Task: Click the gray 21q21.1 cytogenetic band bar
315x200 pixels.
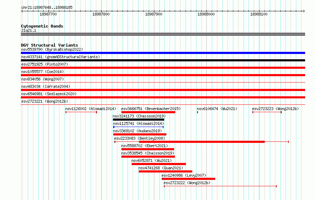Action: coord(163,34)
